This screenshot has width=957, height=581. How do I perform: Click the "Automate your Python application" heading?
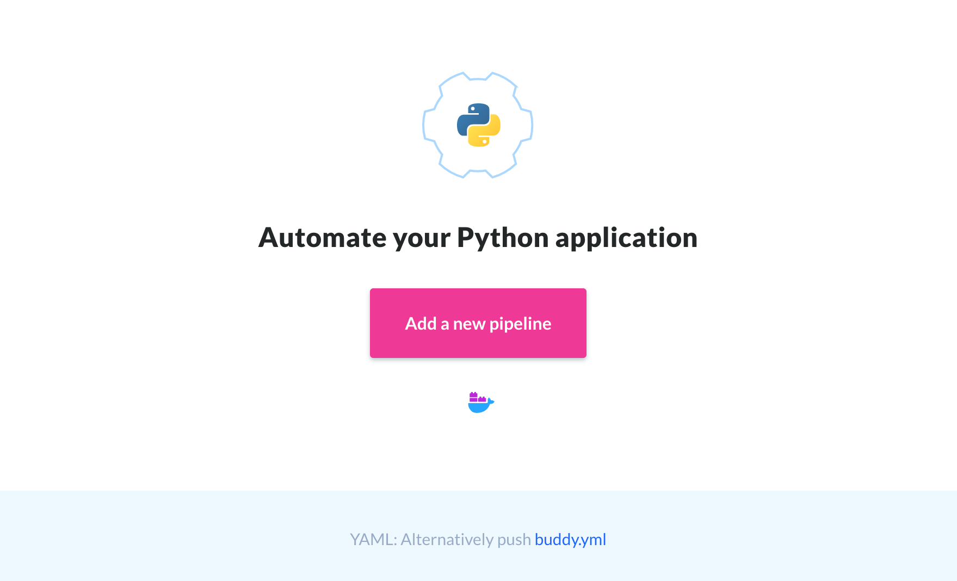pyautogui.click(x=478, y=238)
